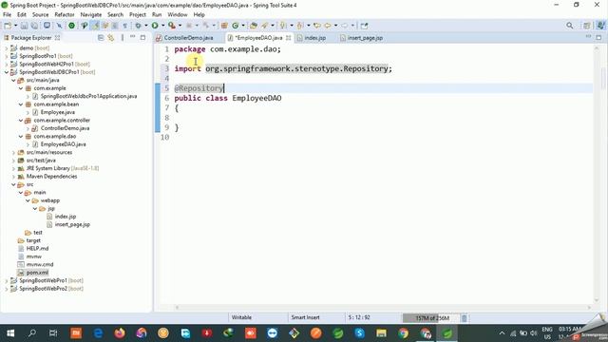
Task: Switch to the insert_page.jsp editor tab
Action: coord(365,38)
